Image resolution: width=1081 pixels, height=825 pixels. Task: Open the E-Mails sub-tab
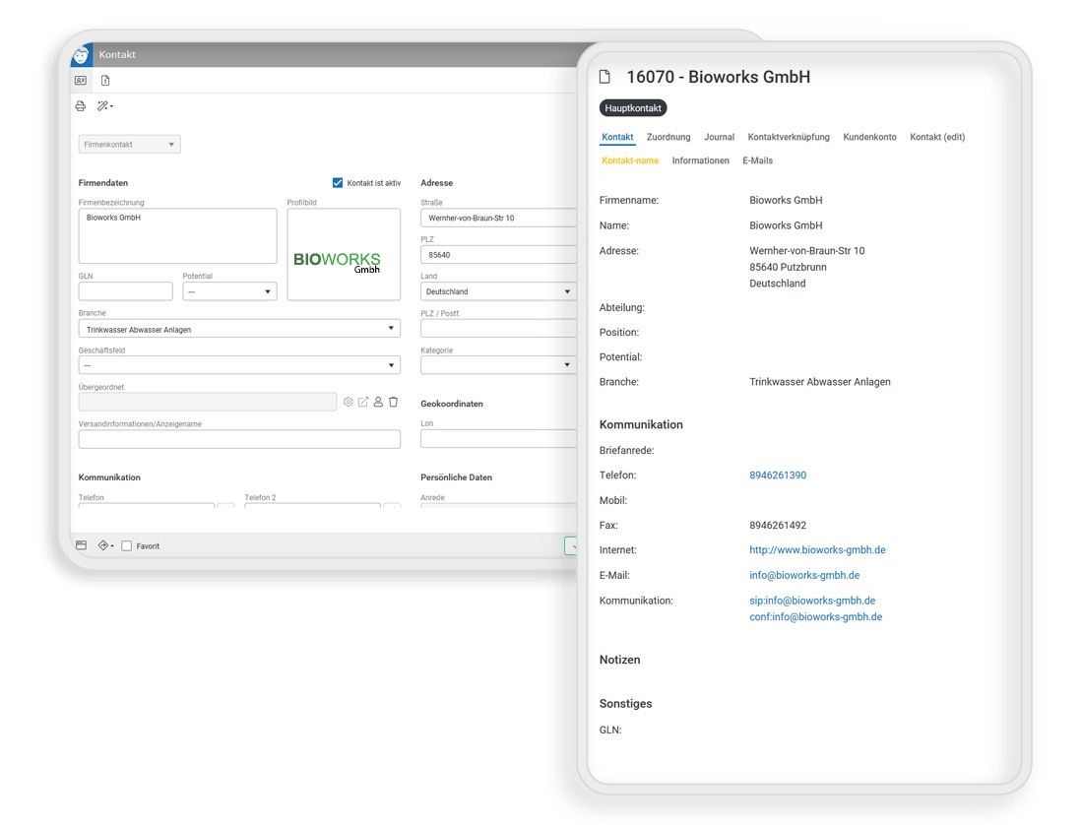pos(758,160)
